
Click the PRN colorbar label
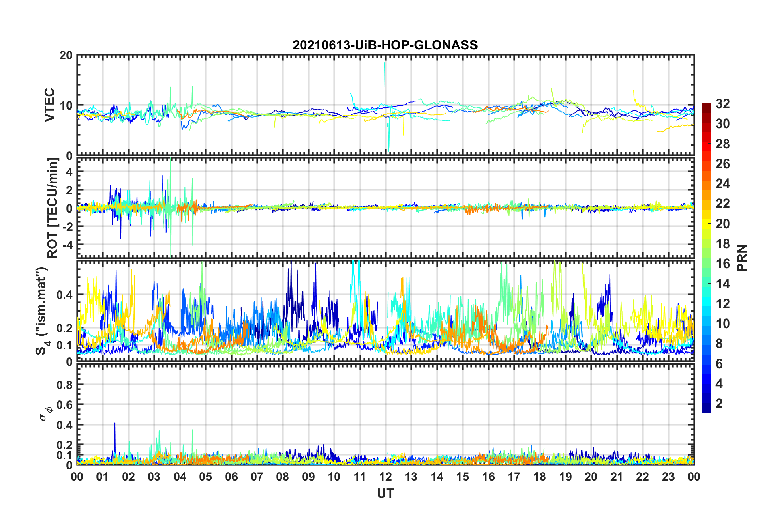(742, 258)
